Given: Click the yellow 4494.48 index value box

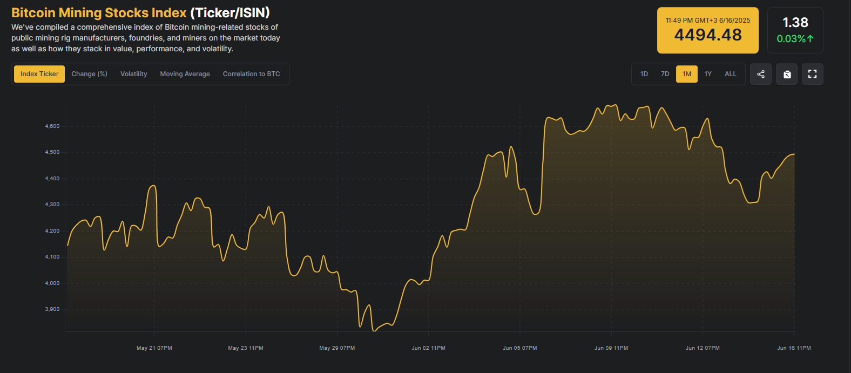Looking at the screenshot, I should pos(707,31).
